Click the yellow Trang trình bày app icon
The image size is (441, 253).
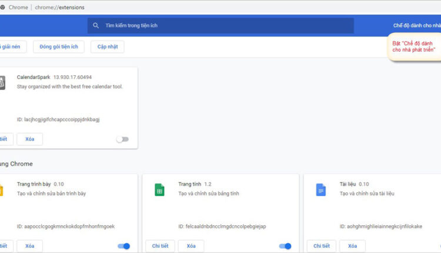pos(2,190)
